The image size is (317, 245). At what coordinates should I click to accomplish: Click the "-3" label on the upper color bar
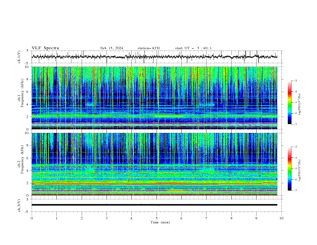pos(295,80)
